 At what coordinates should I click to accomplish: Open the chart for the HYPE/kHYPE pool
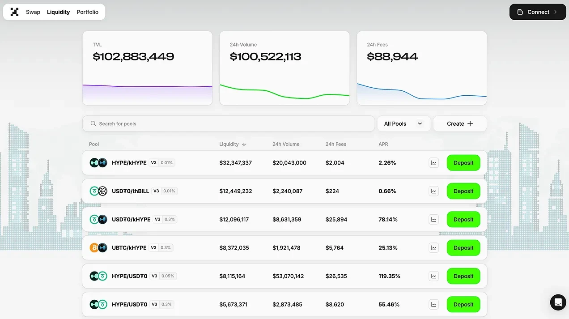tap(433, 163)
